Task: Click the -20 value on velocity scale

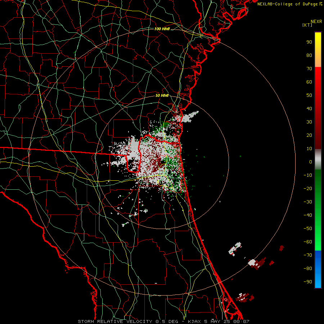Action: [x=308, y=189]
